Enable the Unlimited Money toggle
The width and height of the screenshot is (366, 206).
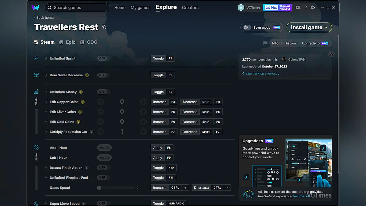click(x=103, y=92)
